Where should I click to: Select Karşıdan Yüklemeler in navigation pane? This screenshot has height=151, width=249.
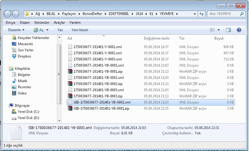pos(31,38)
